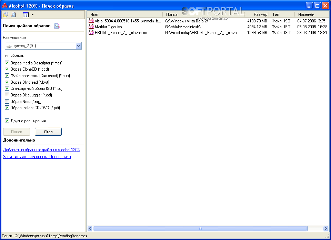Toggle Файл разметки Cue-sheet (*.cue) checkbox
The height and width of the screenshot is (240, 331).
(7, 76)
